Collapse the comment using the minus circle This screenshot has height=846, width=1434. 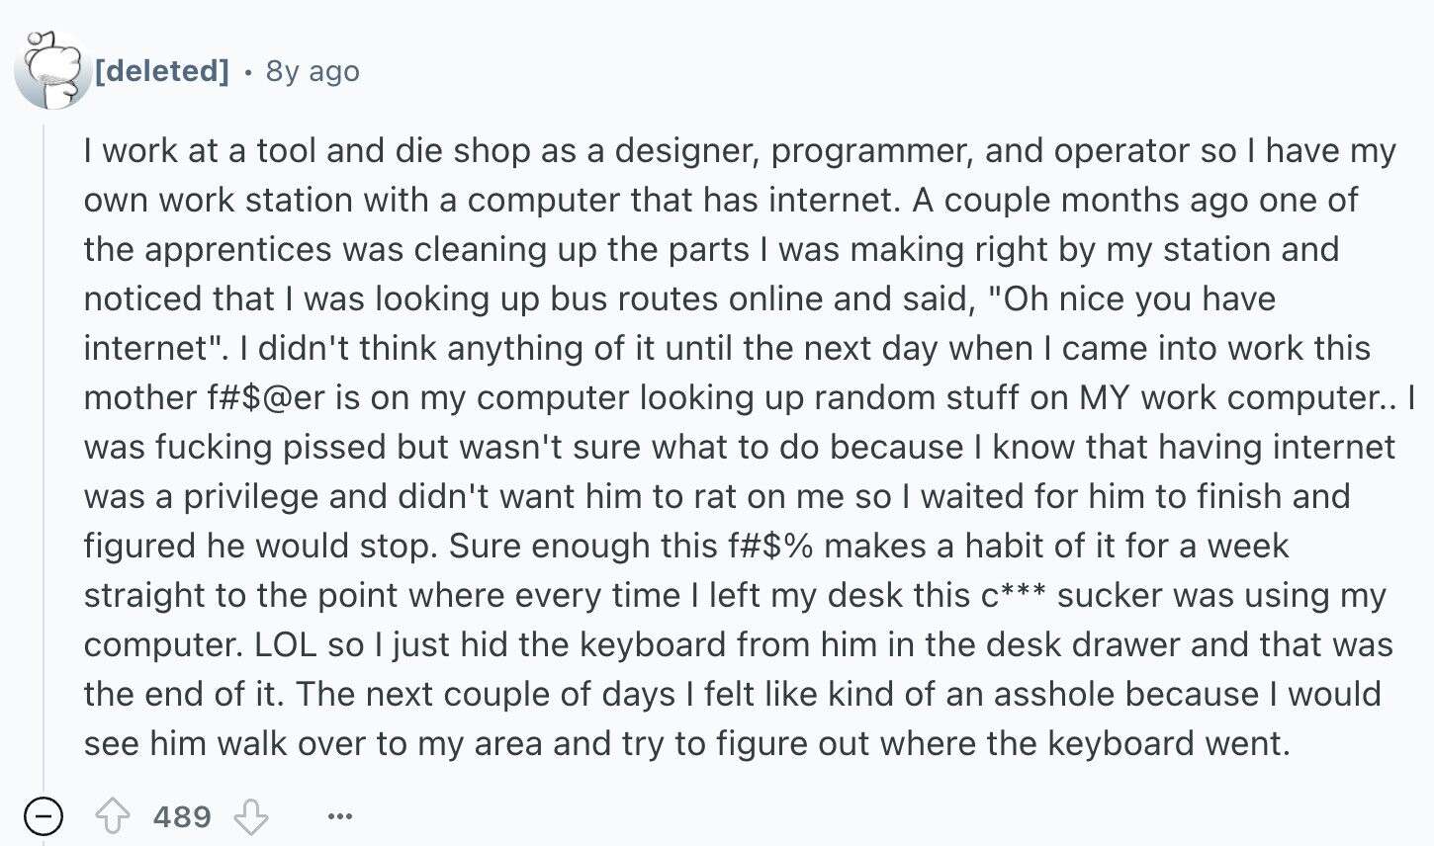point(43,816)
